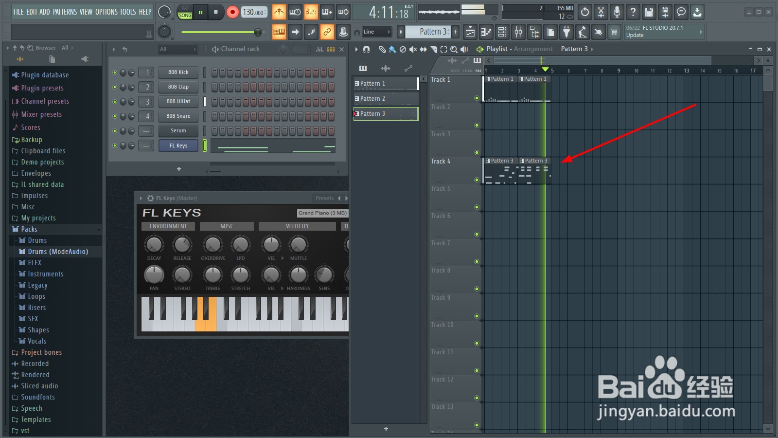Click the Render as audio file icon

[x=665, y=12]
